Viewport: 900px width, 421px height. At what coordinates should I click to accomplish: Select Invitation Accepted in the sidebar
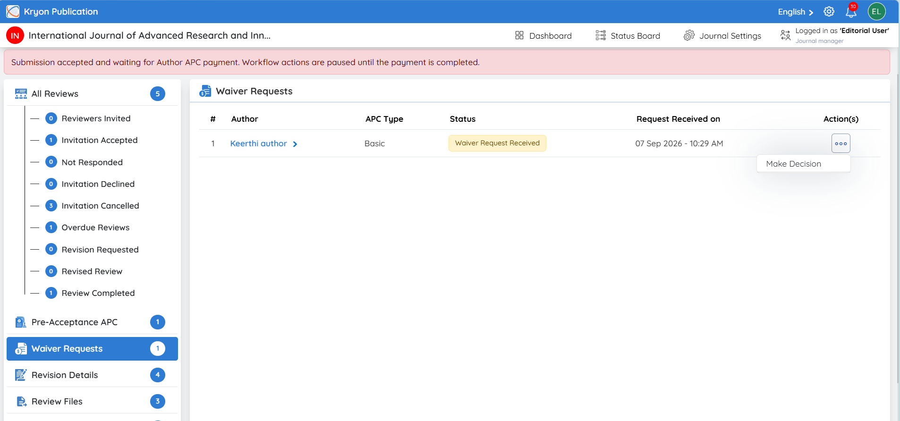[x=99, y=140]
